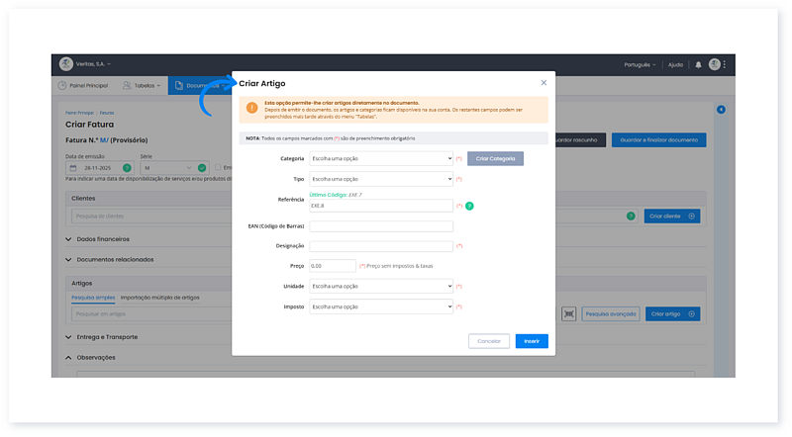Click the green help icon beside Referência

click(x=469, y=206)
